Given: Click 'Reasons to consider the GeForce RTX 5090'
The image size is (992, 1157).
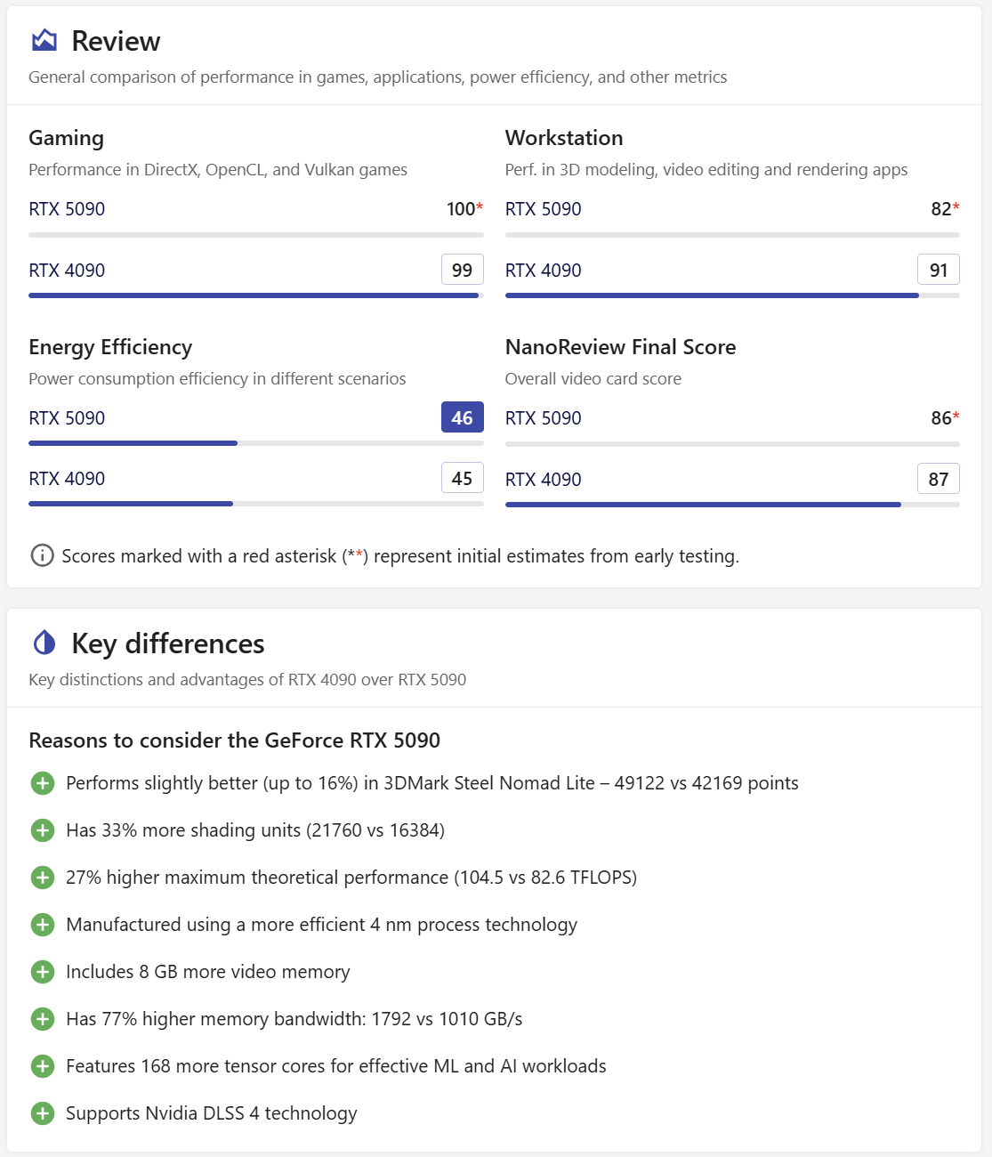Looking at the screenshot, I should [235, 740].
